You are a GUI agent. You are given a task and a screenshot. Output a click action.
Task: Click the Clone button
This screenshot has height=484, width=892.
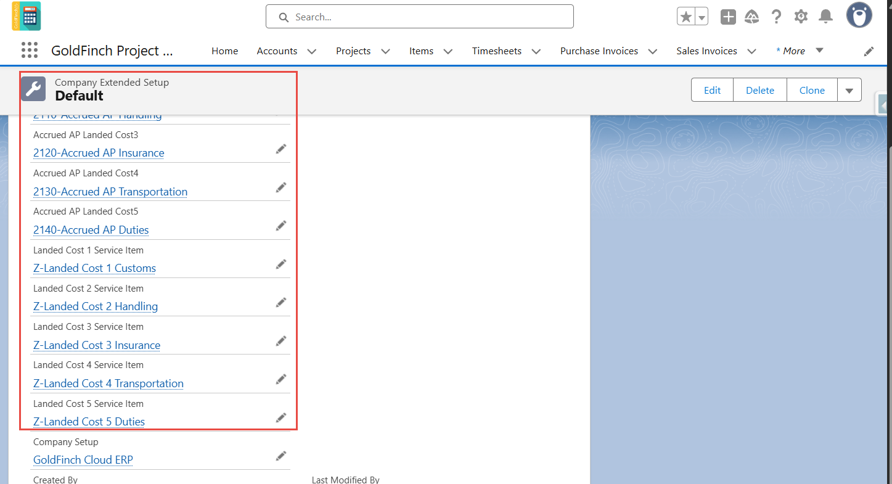812,90
